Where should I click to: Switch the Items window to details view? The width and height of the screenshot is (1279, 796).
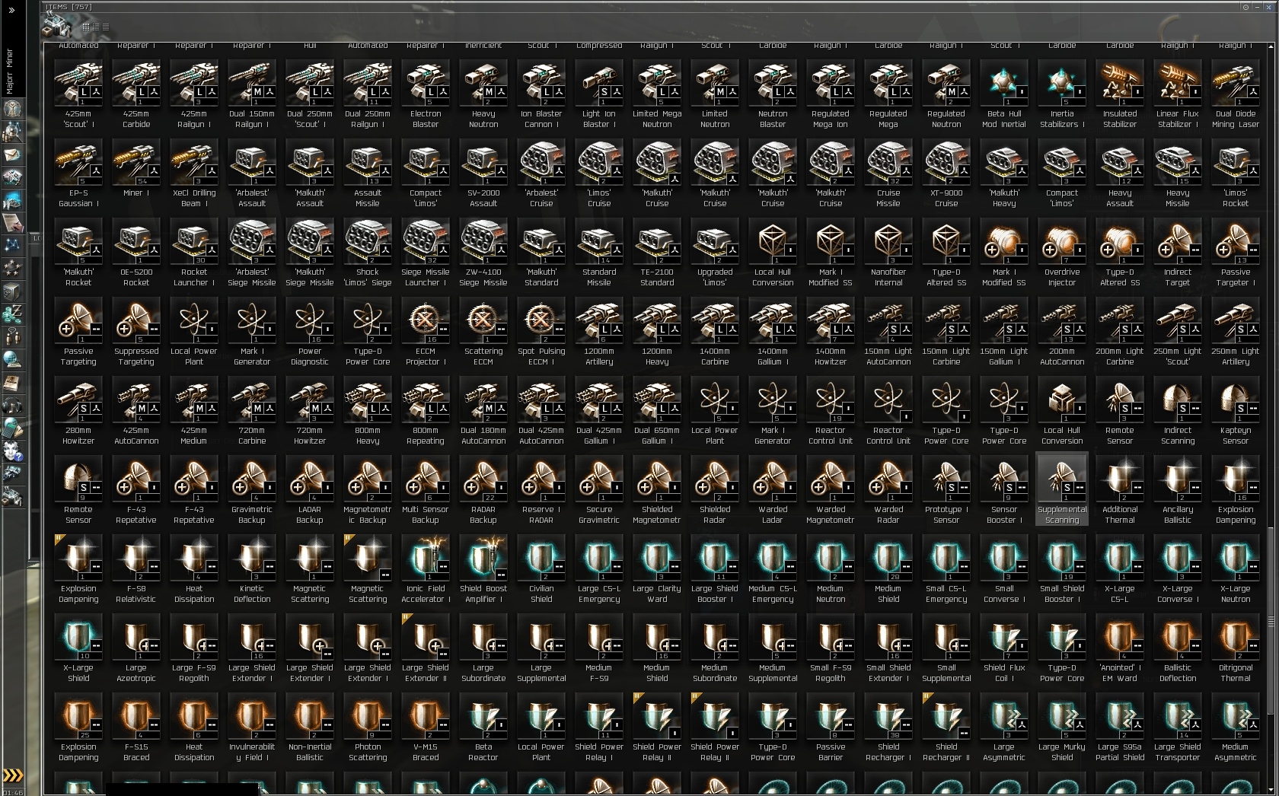click(96, 27)
